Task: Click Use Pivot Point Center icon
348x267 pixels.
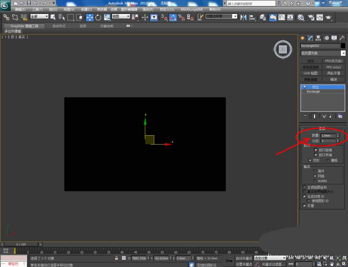Action: click(x=135, y=17)
